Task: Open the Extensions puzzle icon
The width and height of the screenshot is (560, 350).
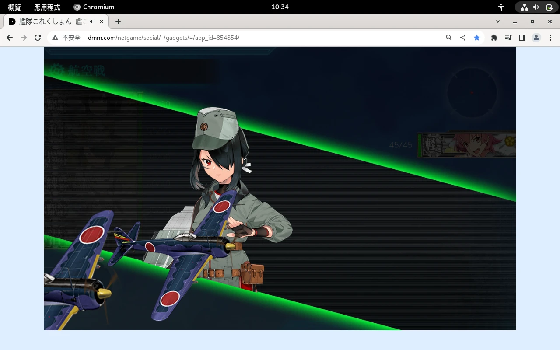Action: point(494,38)
